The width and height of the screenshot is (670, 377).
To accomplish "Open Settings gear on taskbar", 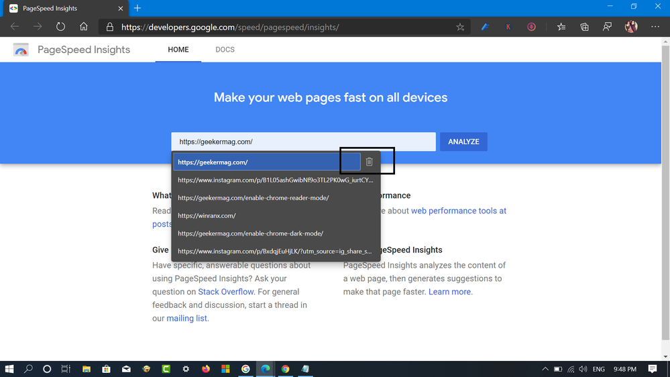I will [186, 369].
